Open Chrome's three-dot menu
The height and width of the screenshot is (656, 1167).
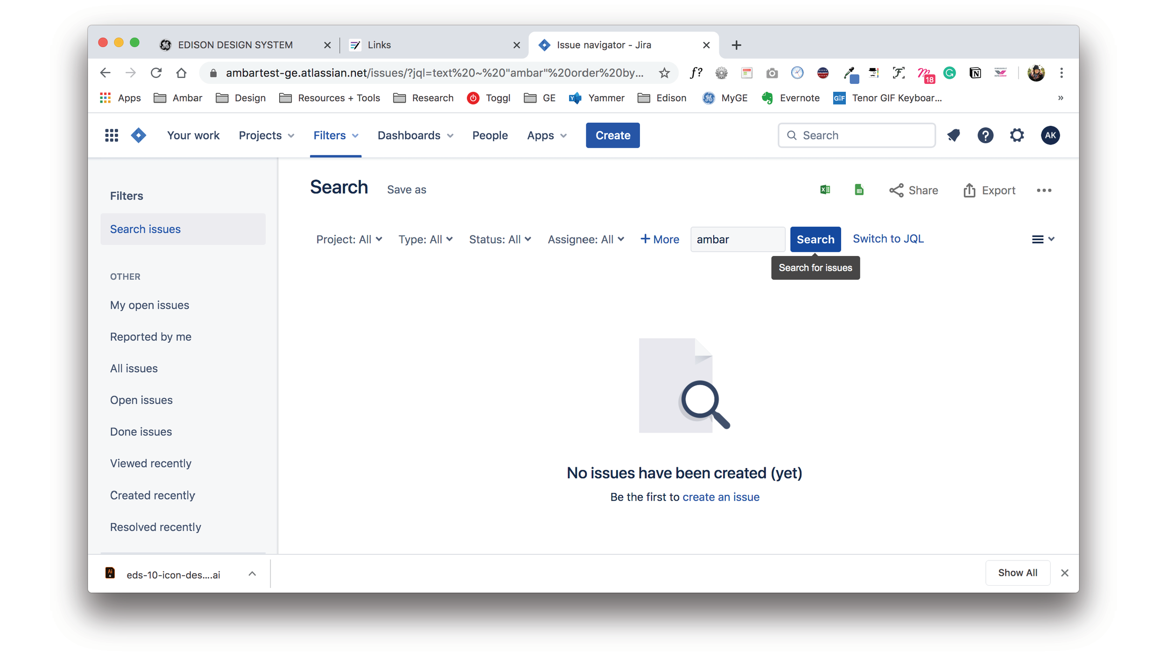tap(1062, 73)
